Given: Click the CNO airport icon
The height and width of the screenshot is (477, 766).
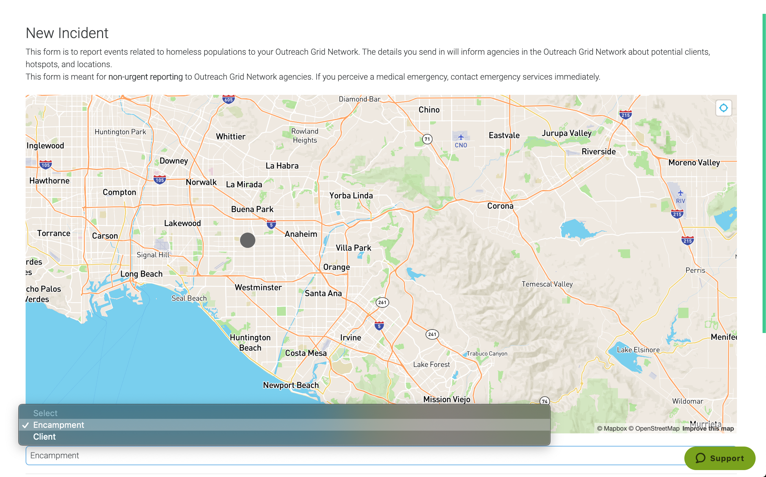Looking at the screenshot, I should point(461,137).
